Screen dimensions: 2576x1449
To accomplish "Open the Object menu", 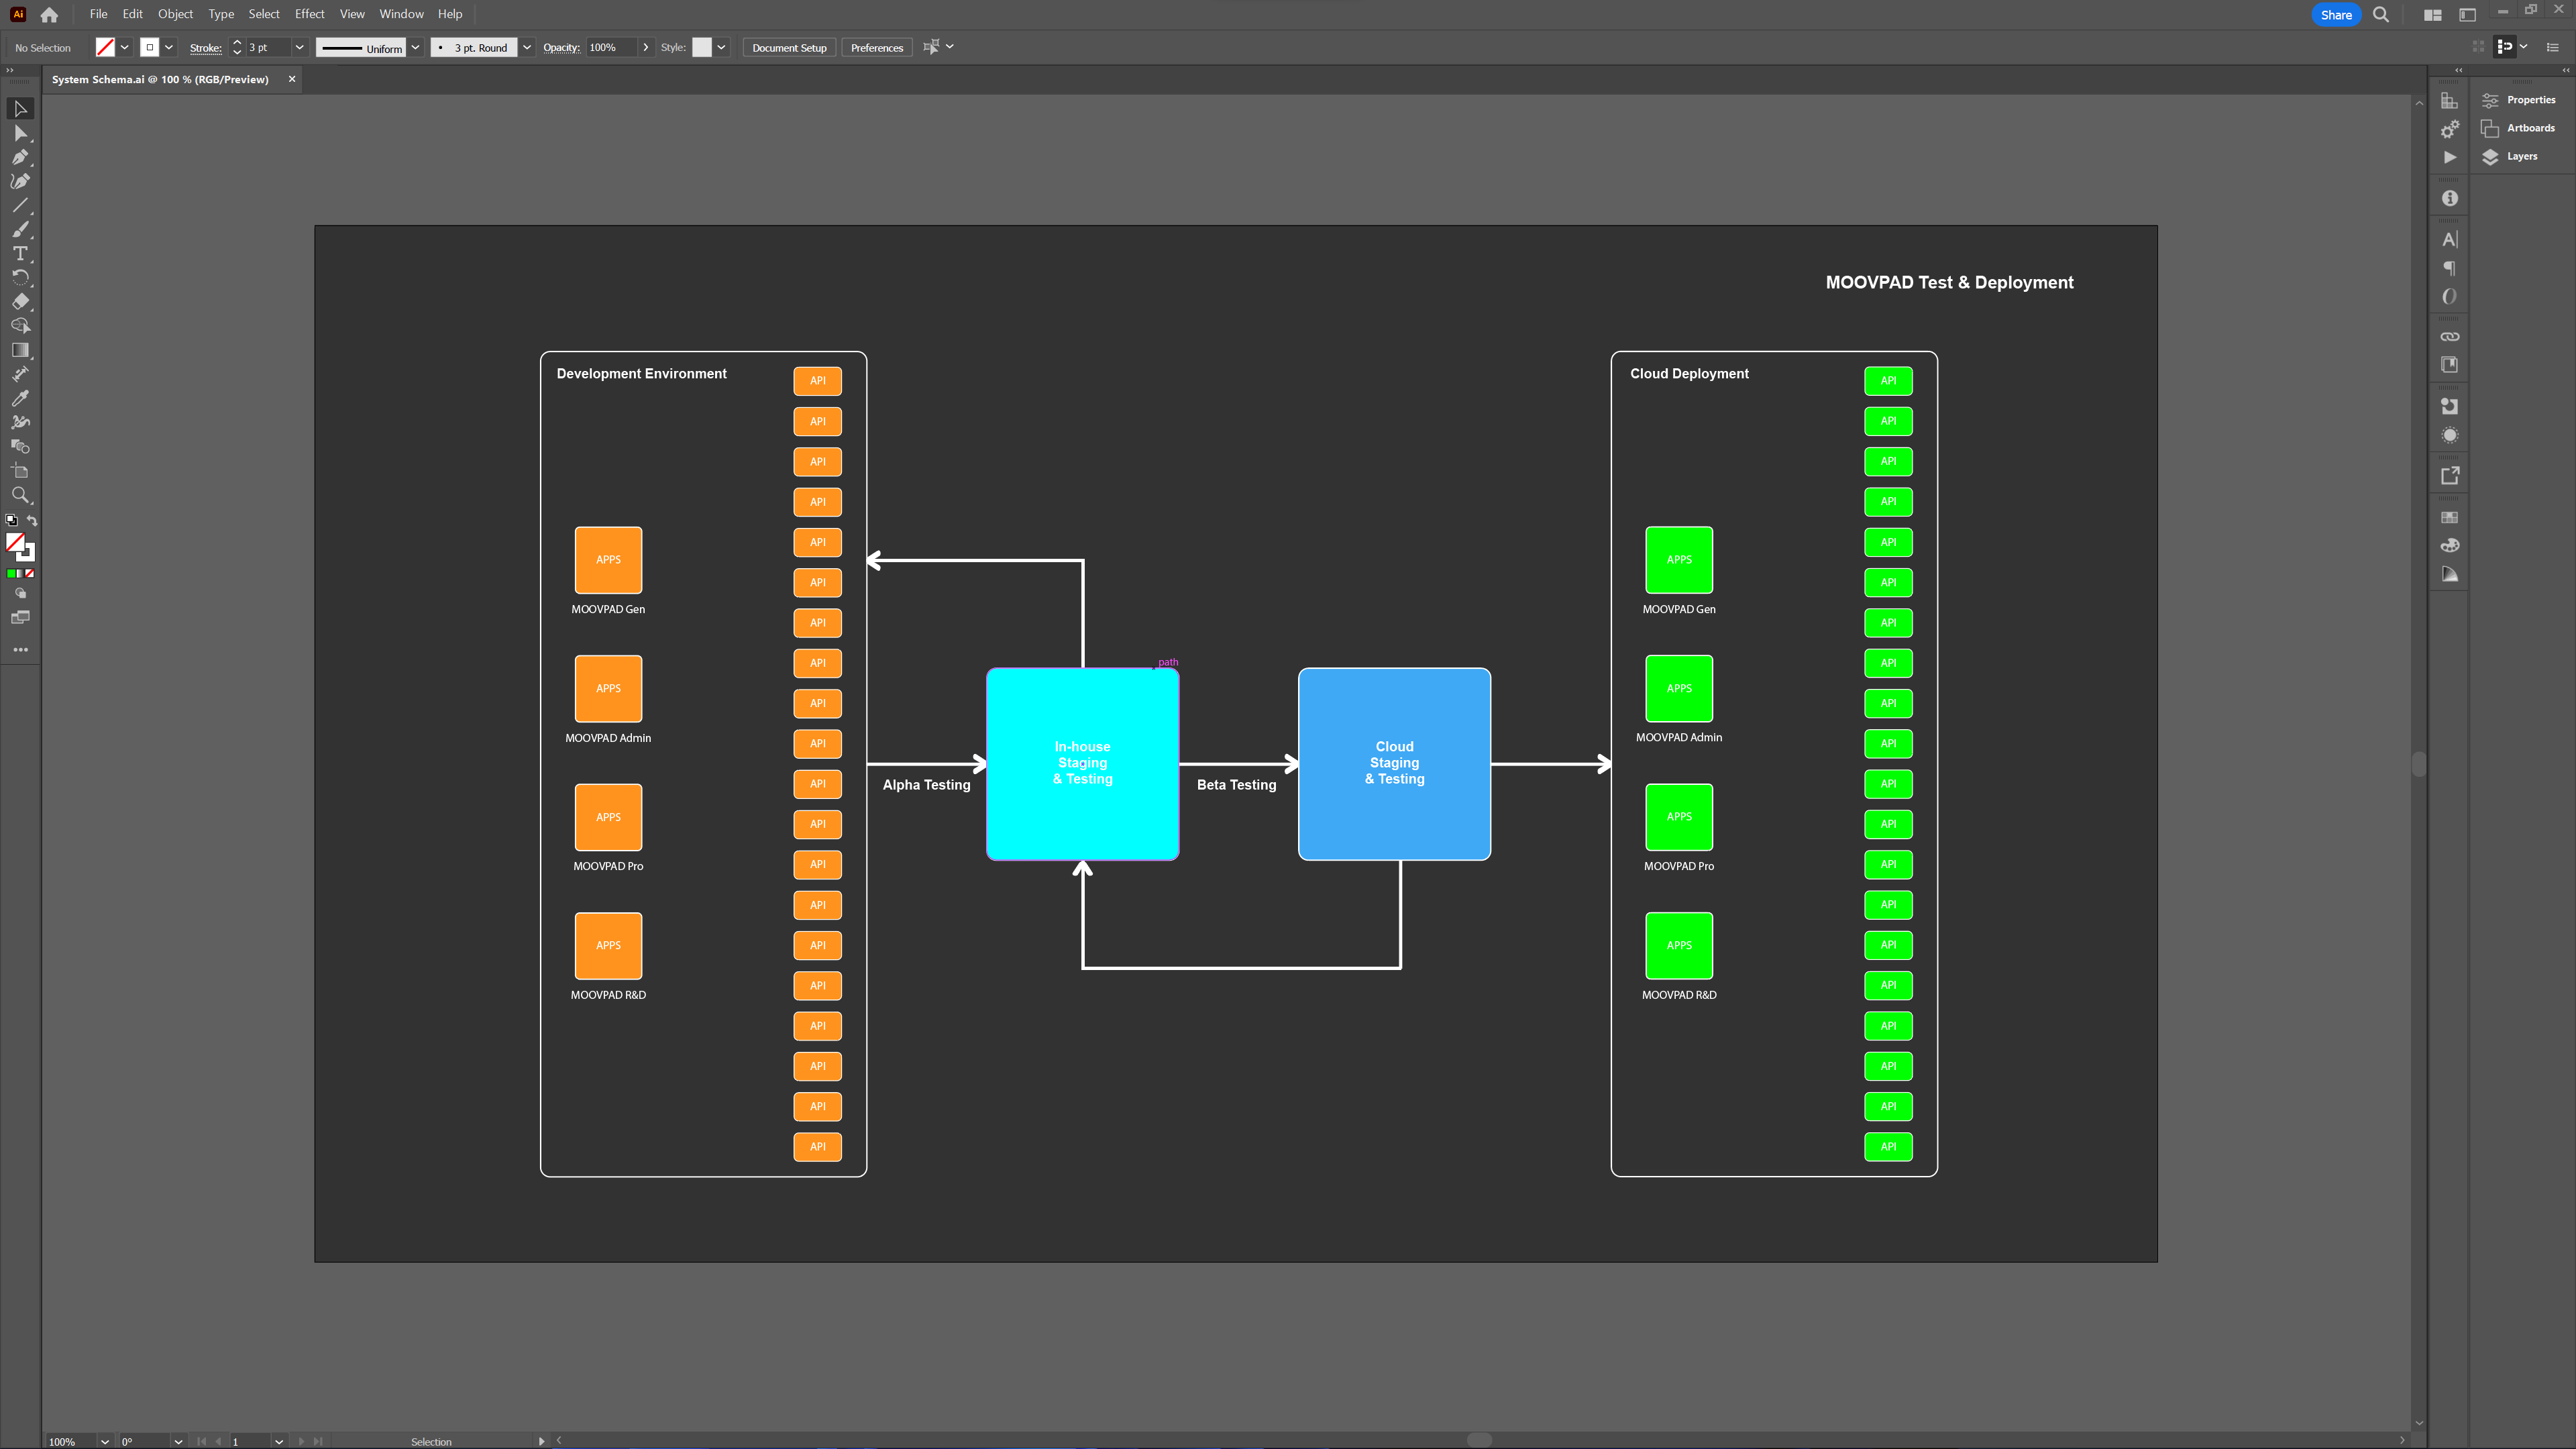I will point(175,14).
